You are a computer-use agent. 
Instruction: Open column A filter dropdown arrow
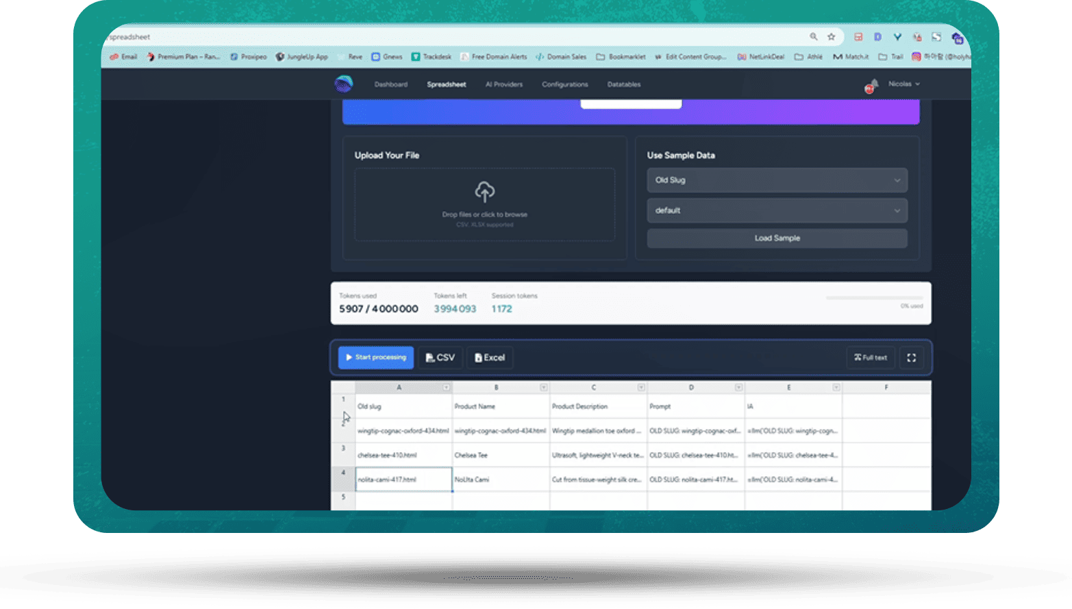pos(446,388)
